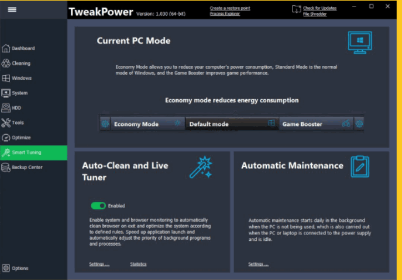This screenshot has width=402, height=280.
Task: Open File Shredder link
Action: (x=315, y=14)
